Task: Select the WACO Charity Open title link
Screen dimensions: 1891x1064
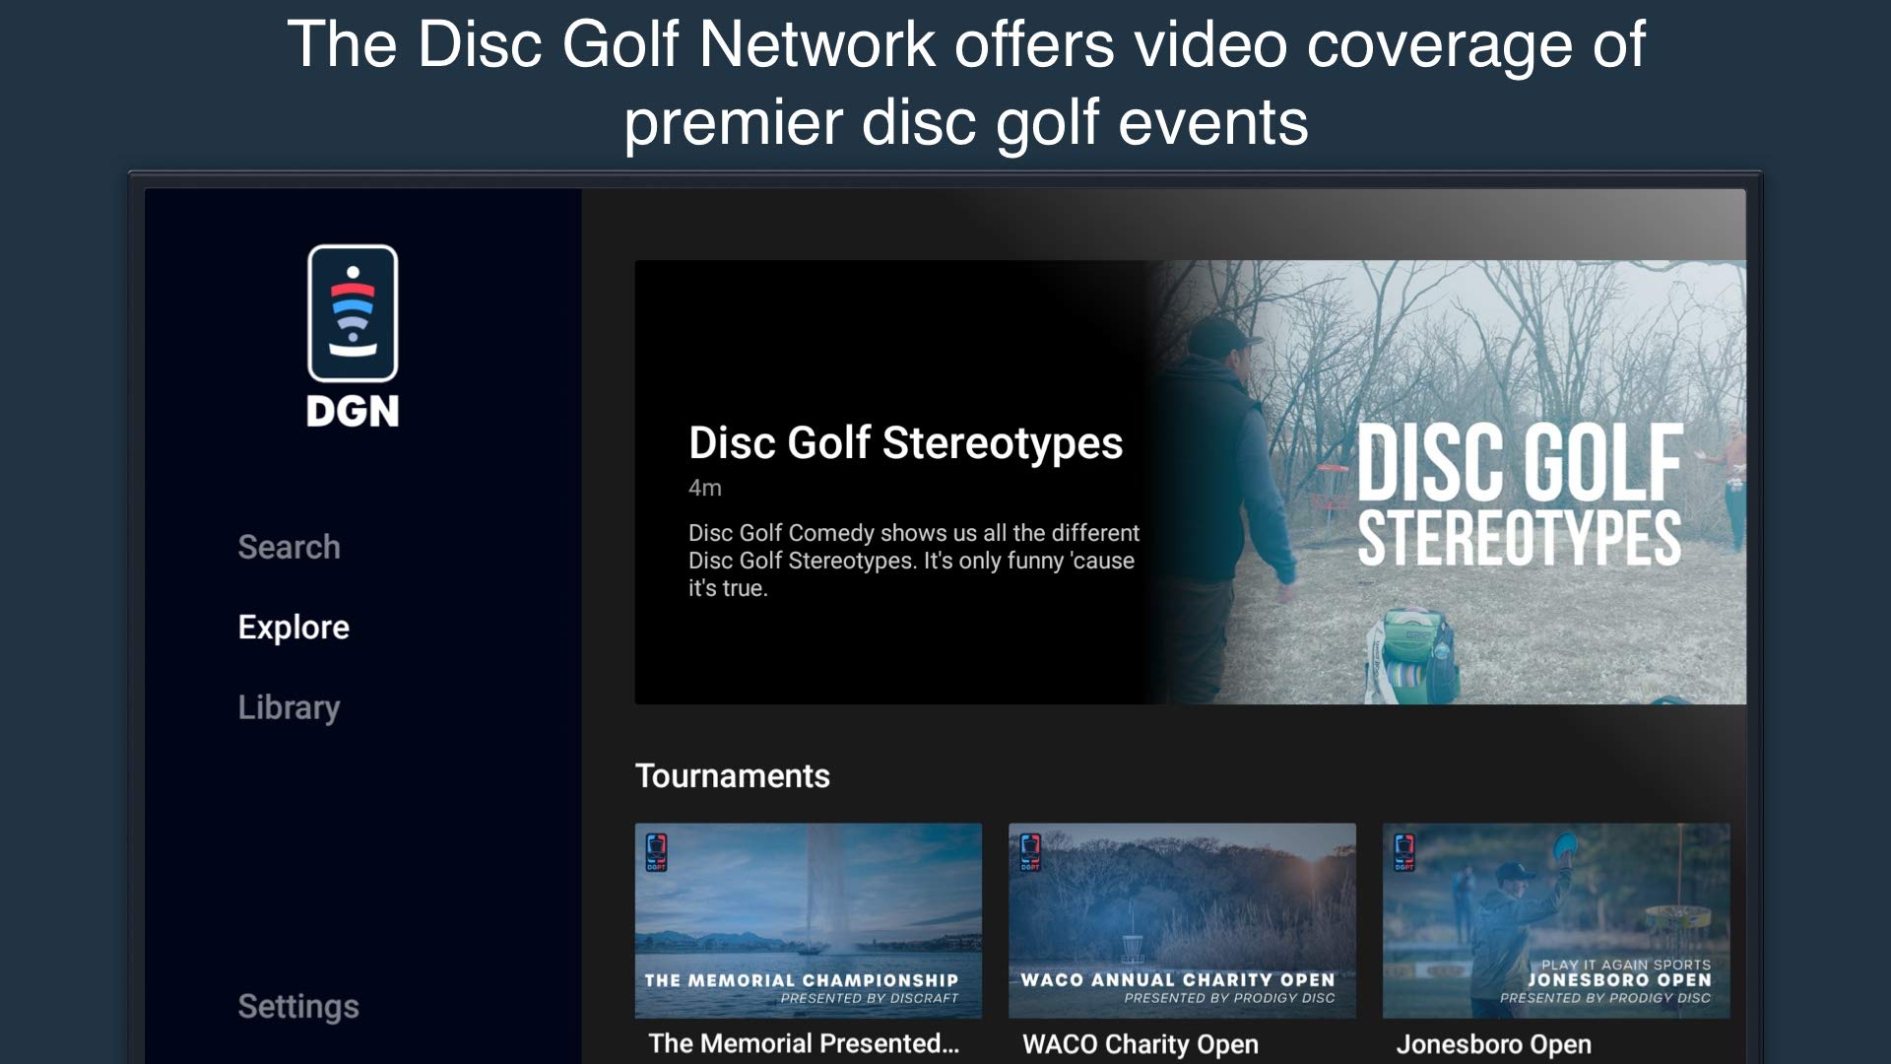Action: (x=1140, y=1043)
